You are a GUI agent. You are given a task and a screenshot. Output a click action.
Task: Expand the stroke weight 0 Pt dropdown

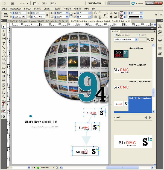point(141,13)
